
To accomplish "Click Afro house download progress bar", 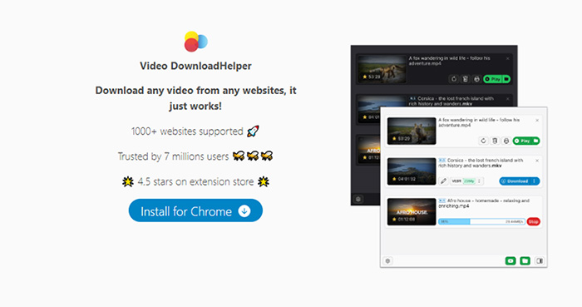I will 481,221.
